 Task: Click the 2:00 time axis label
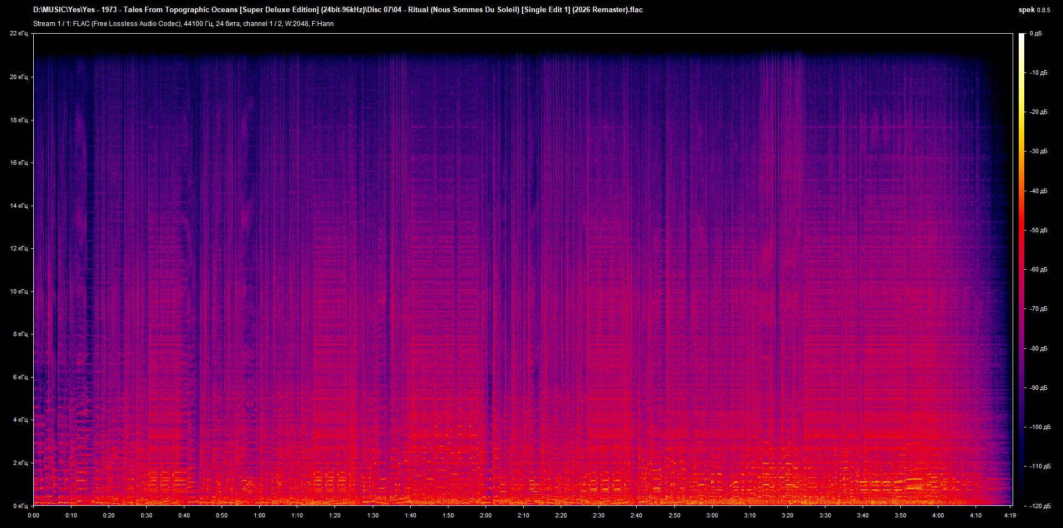[x=486, y=515]
